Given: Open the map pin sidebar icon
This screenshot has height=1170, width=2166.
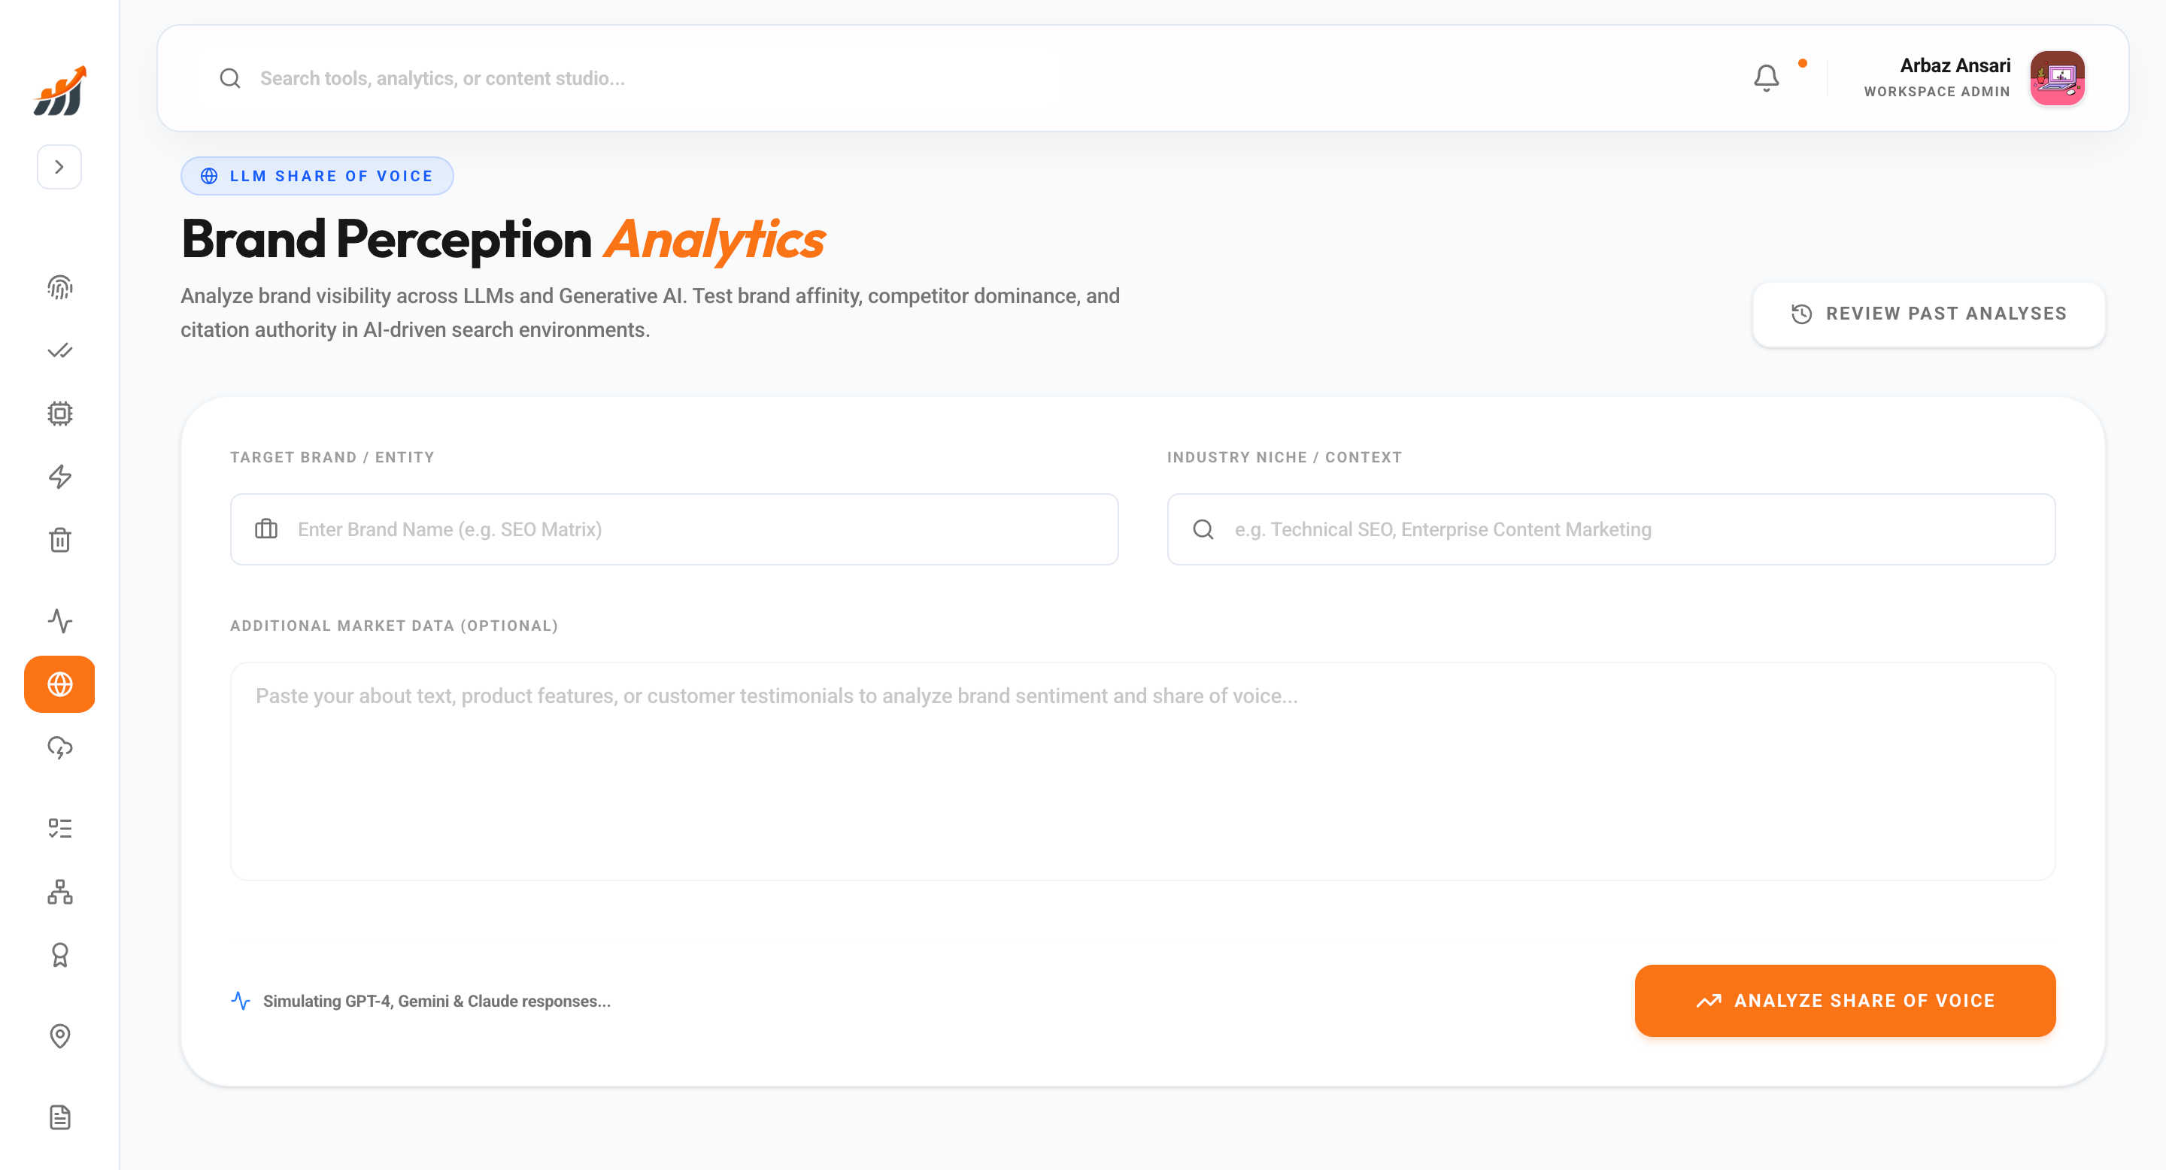Looking at the screenshot, I should point(59,1036).
